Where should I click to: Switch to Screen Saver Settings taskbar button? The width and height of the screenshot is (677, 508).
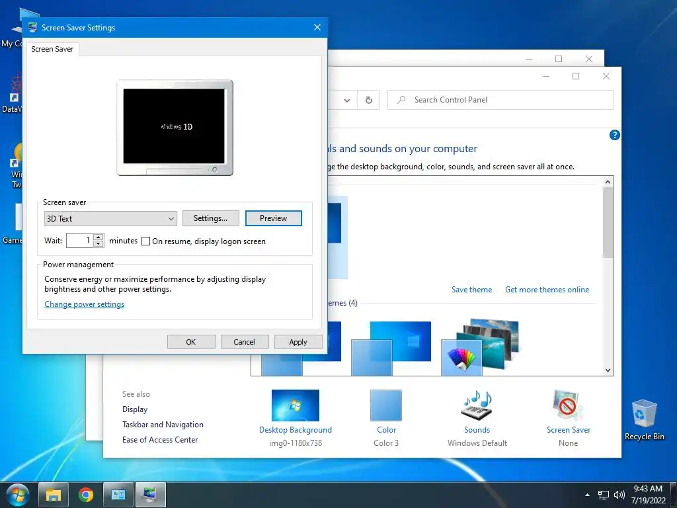coord(151,495)
